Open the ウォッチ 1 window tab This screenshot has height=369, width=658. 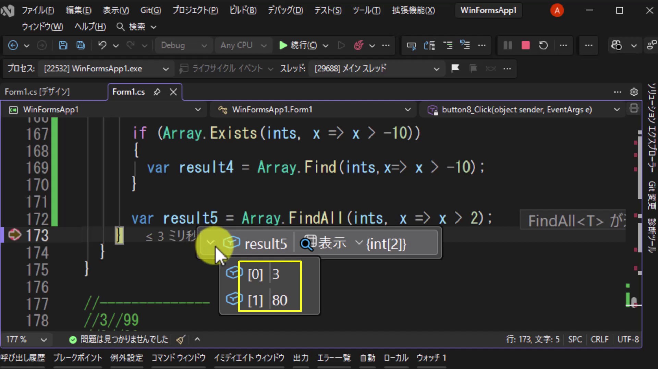[431, 358]
